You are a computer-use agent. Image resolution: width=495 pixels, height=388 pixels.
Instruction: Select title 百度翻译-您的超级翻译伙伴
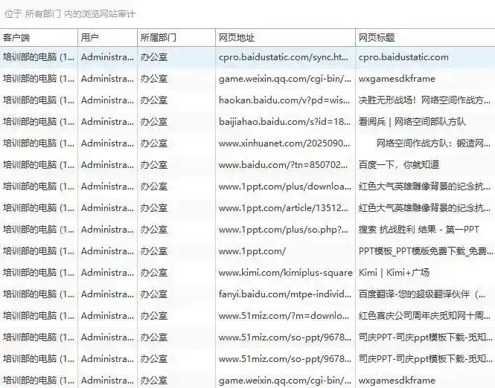(x=422, y=294)
